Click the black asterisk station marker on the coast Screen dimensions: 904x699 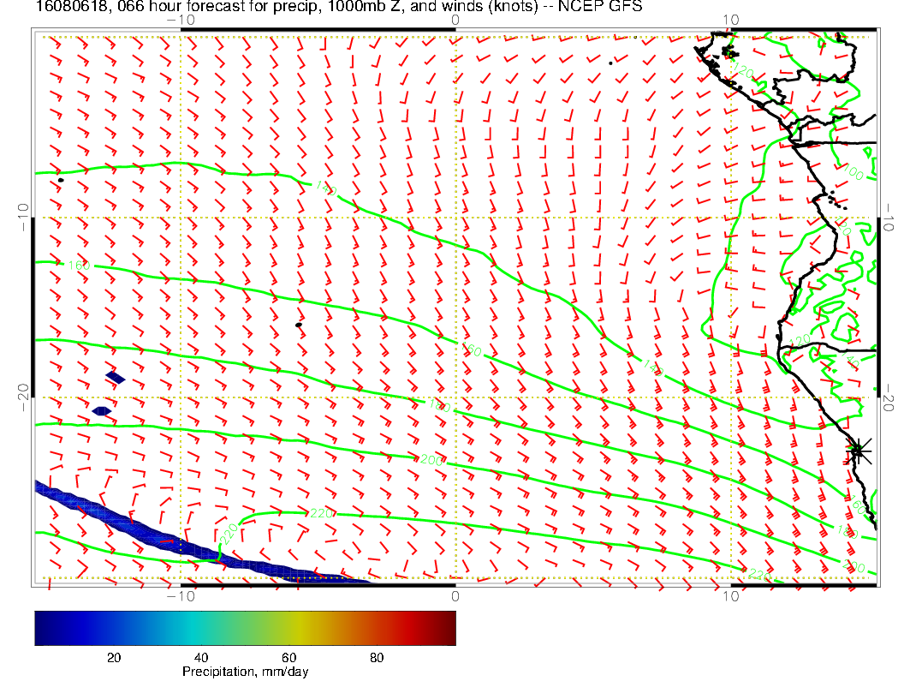point(858,451)
